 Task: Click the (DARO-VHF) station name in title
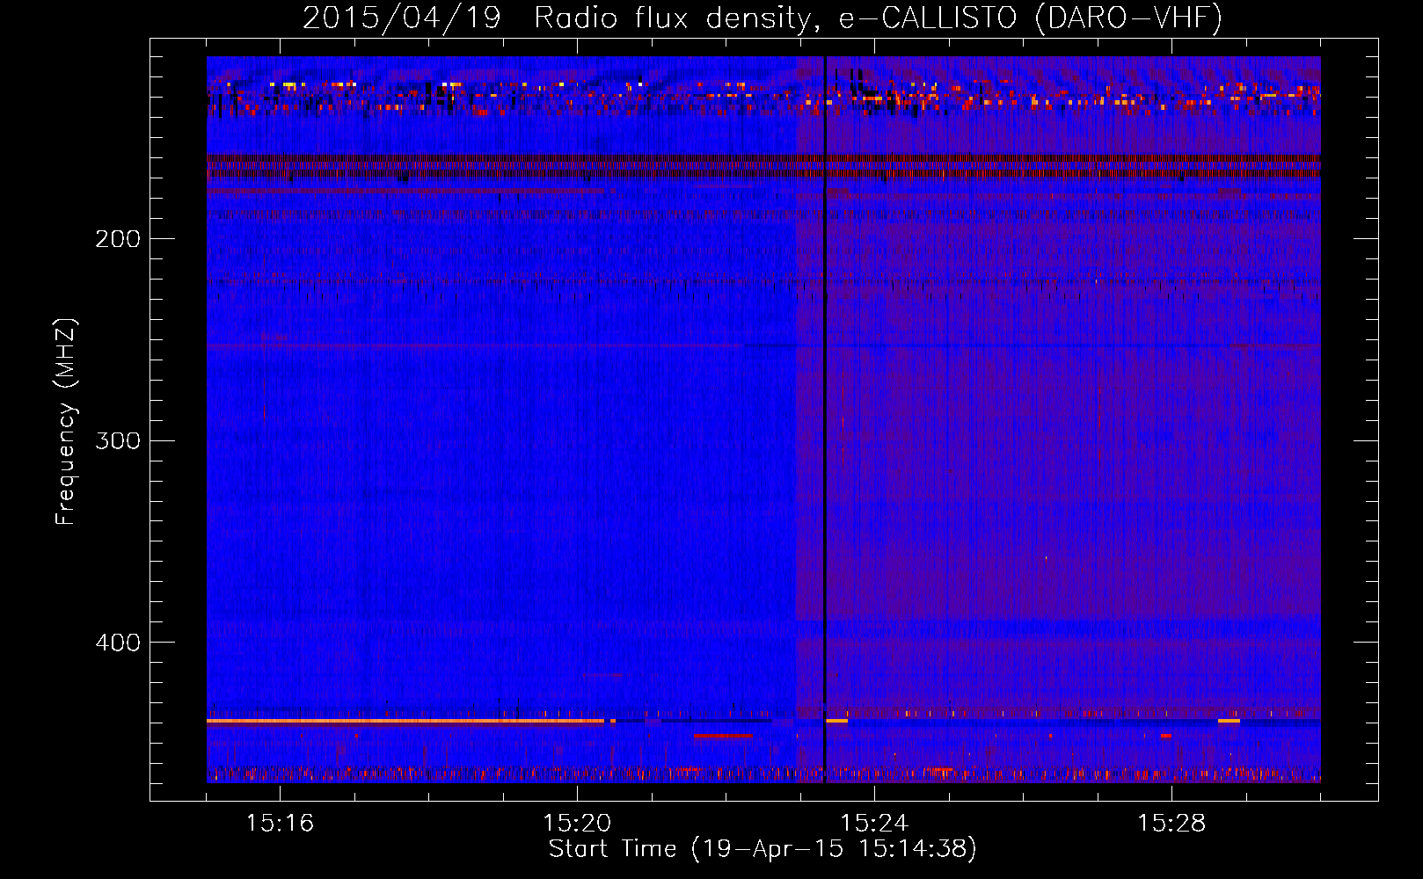[1128, 18]
